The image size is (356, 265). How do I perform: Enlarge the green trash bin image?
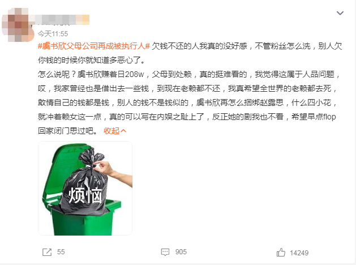85,188
